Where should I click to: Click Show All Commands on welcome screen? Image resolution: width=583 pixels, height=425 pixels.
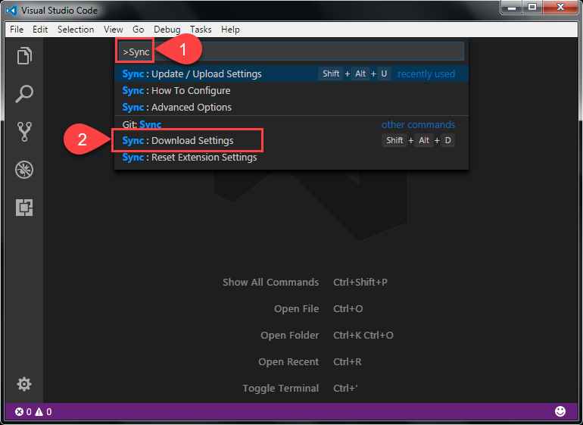(271, 282)
